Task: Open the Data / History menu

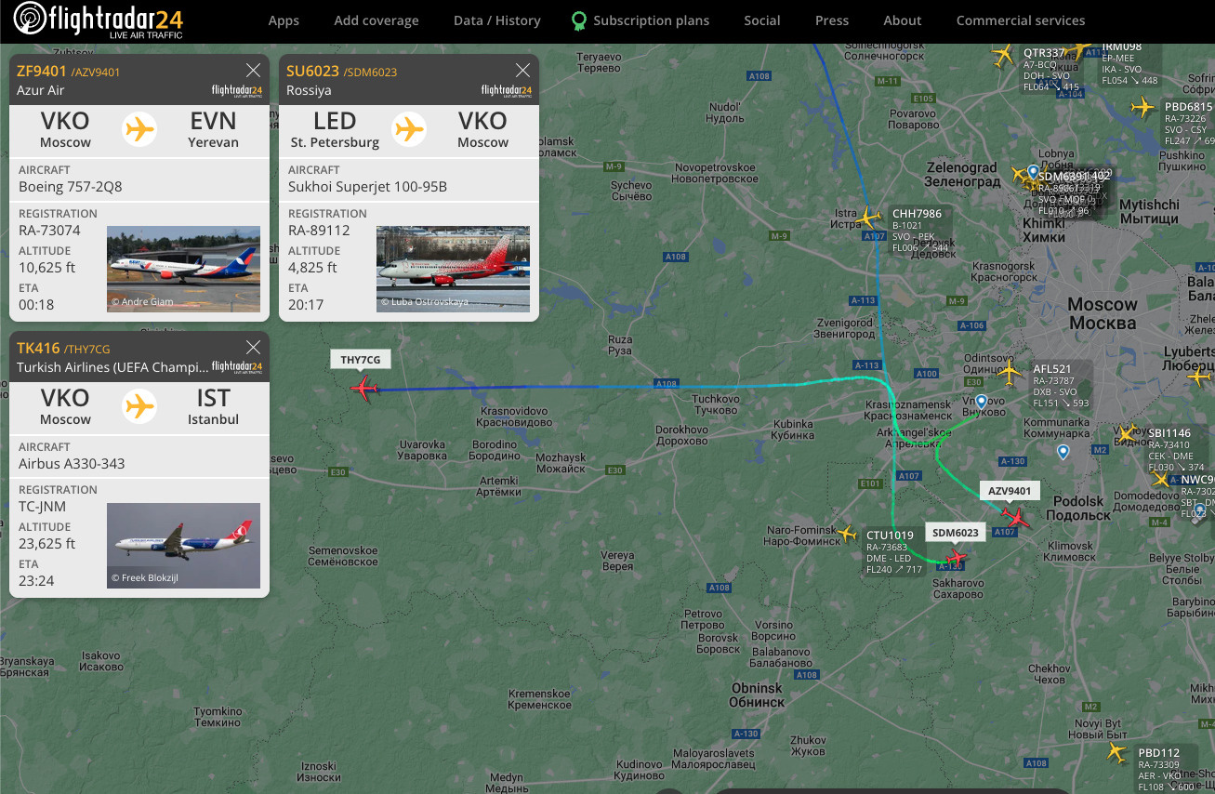Action: pos(497,20)
